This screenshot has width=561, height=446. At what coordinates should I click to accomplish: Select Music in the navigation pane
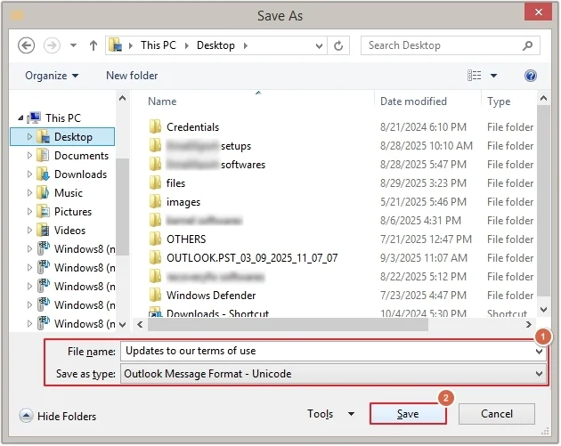click(x=69, y=193)
